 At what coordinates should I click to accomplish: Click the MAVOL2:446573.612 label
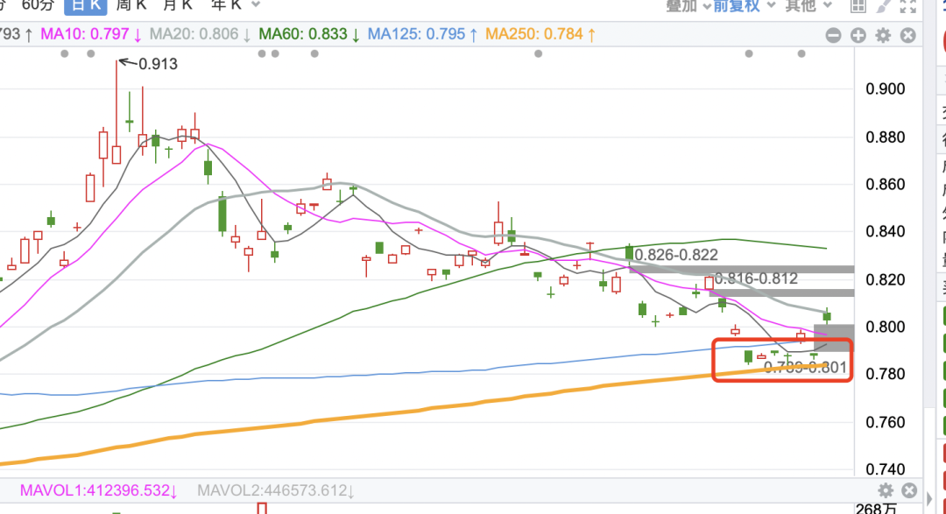(x=276, y=490)
